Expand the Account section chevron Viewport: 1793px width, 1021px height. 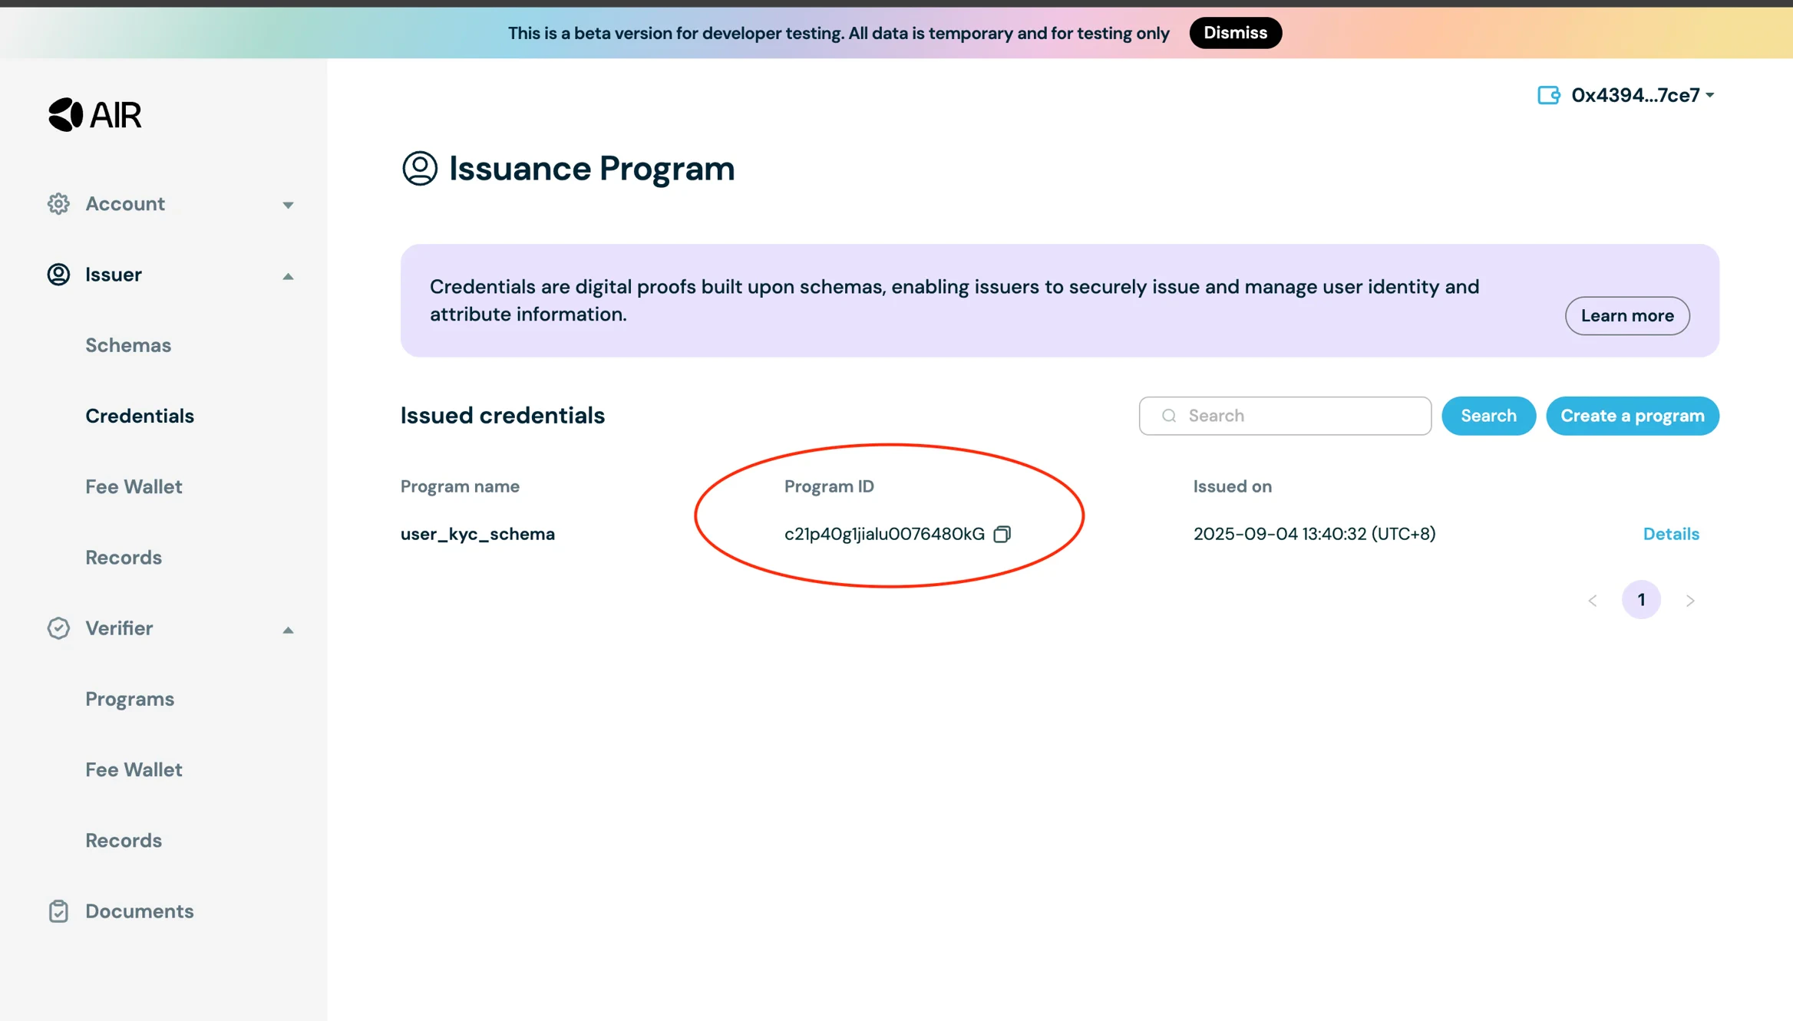pyautogui.click(x=287, y=204)
